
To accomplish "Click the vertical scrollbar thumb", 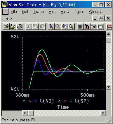I will tap(108, 40).
